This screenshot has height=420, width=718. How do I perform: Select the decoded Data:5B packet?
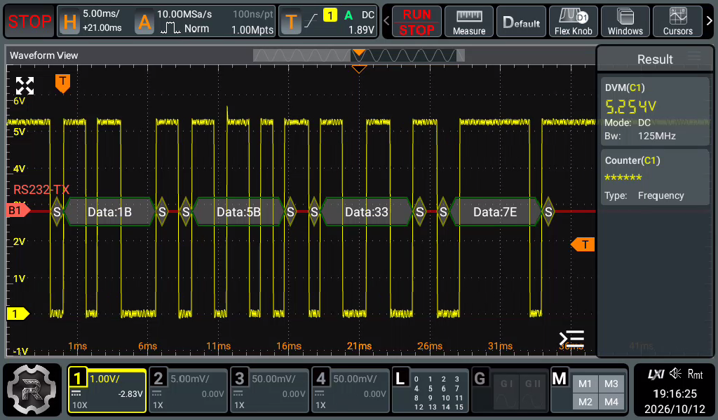[238, 211]
